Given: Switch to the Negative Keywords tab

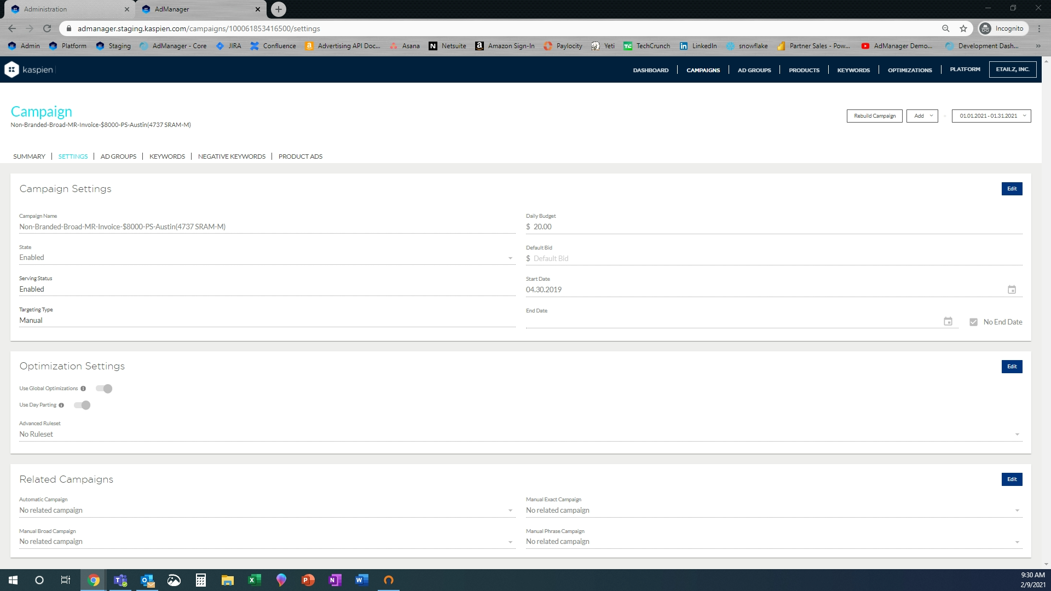Looking at the screenshot, I should coord(232,157).
